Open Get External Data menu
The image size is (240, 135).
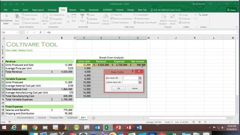click(x=6, y=19)
